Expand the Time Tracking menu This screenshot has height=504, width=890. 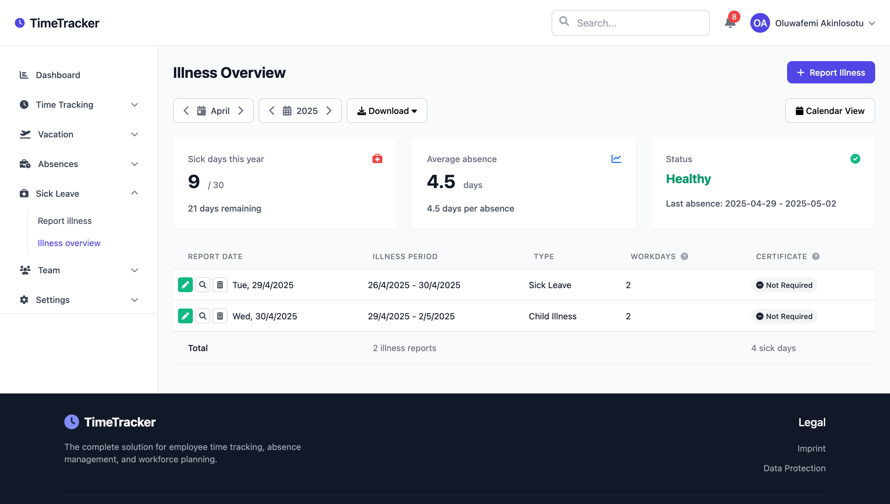79,105
